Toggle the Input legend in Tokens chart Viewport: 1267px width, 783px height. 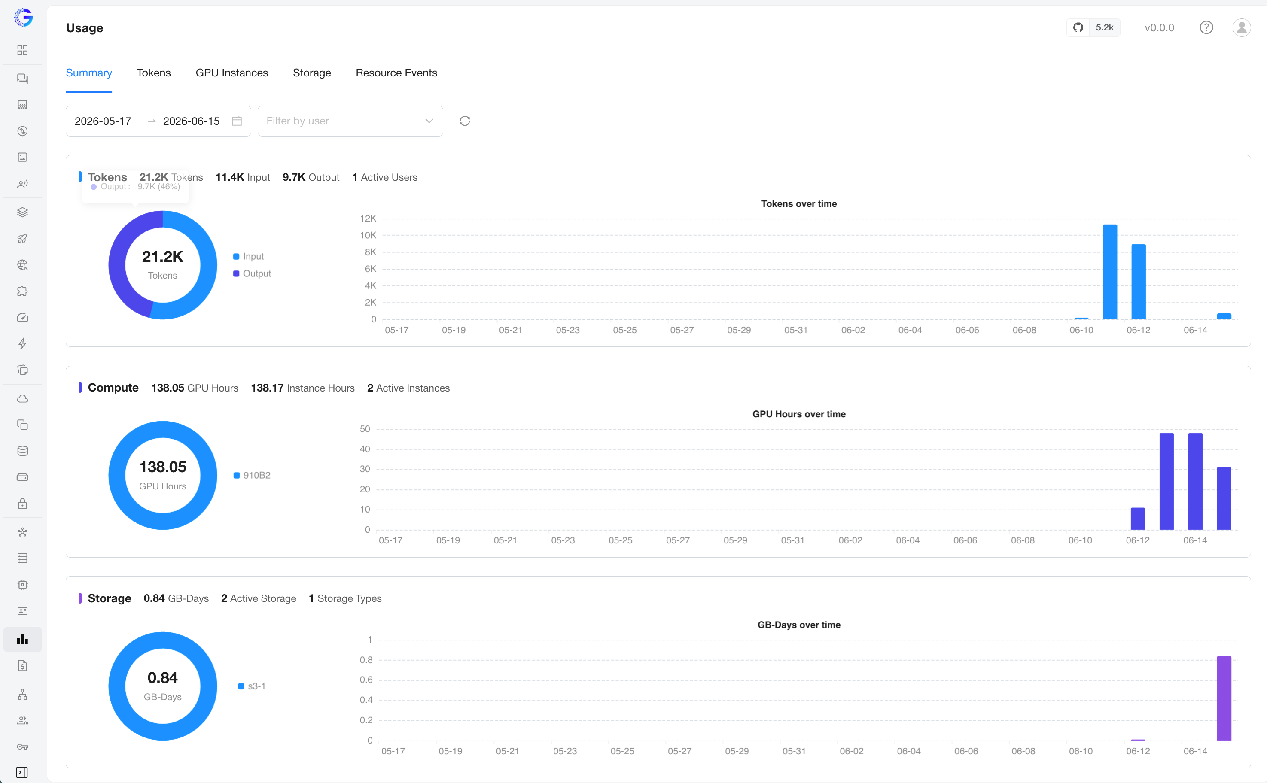coord(248,256)
